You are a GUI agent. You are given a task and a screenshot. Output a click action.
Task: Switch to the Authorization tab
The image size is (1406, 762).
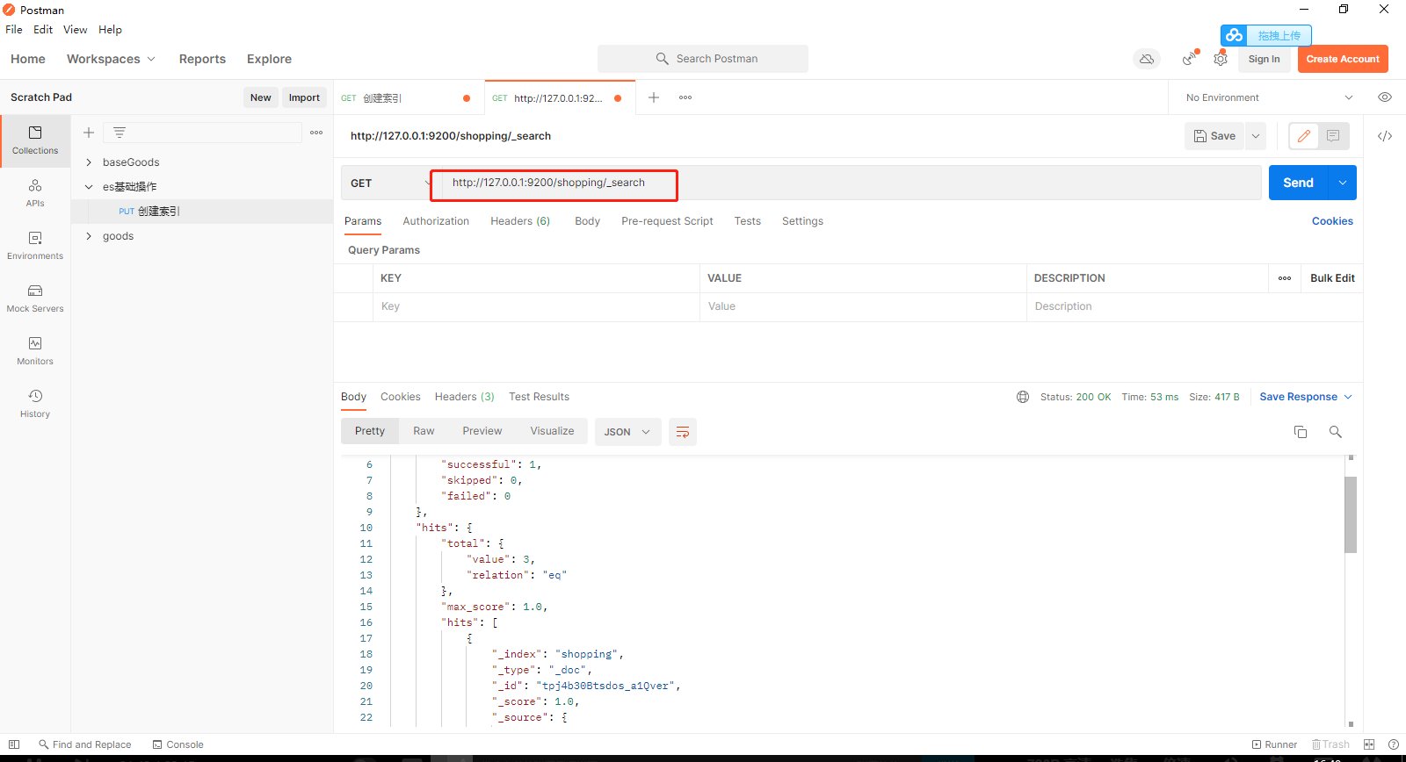point(436,221)
